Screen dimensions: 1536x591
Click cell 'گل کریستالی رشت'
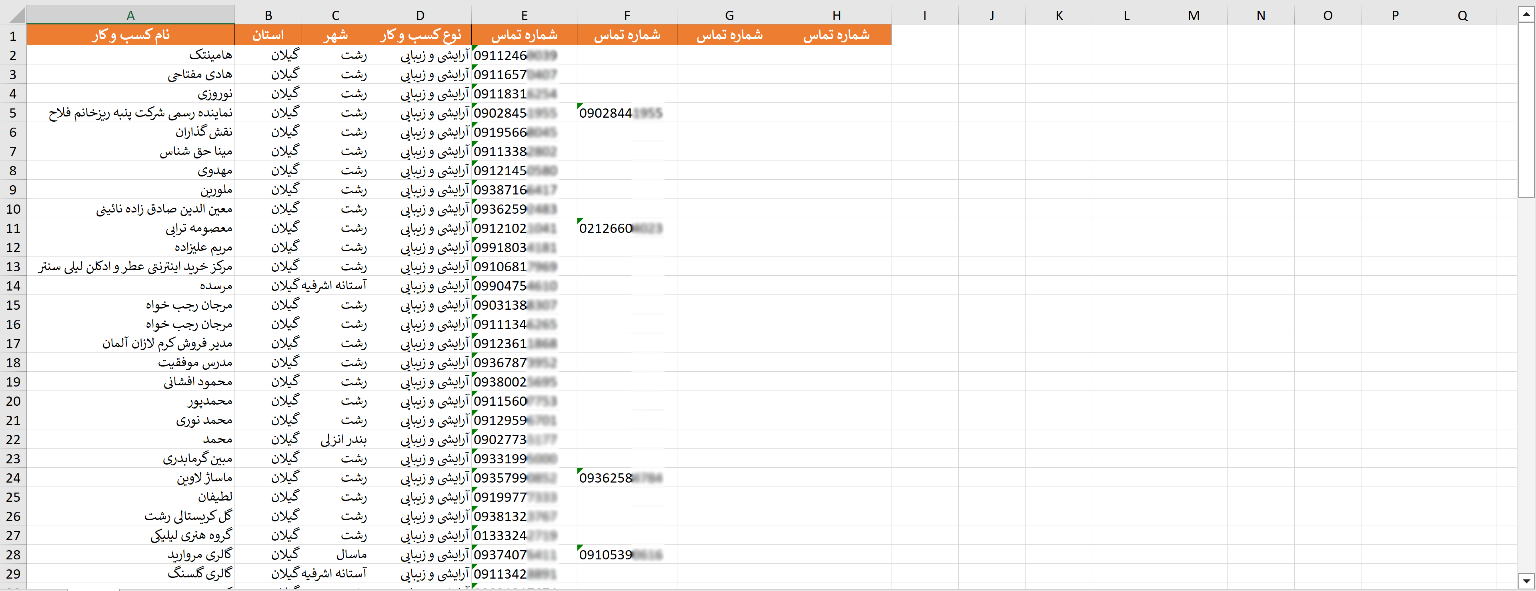pos(130,516)
